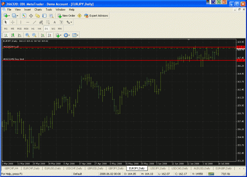The image size is (247, 177).
Task: Click the Excel icon in Office shortcut bar
Action: pos(219,2)
